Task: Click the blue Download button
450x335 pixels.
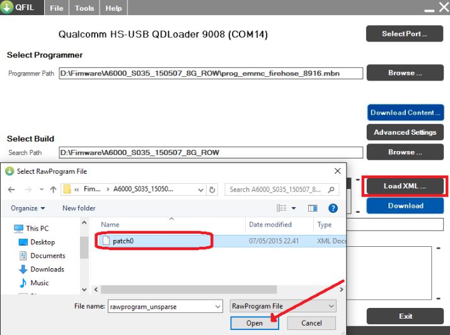Action: point(405,206)
